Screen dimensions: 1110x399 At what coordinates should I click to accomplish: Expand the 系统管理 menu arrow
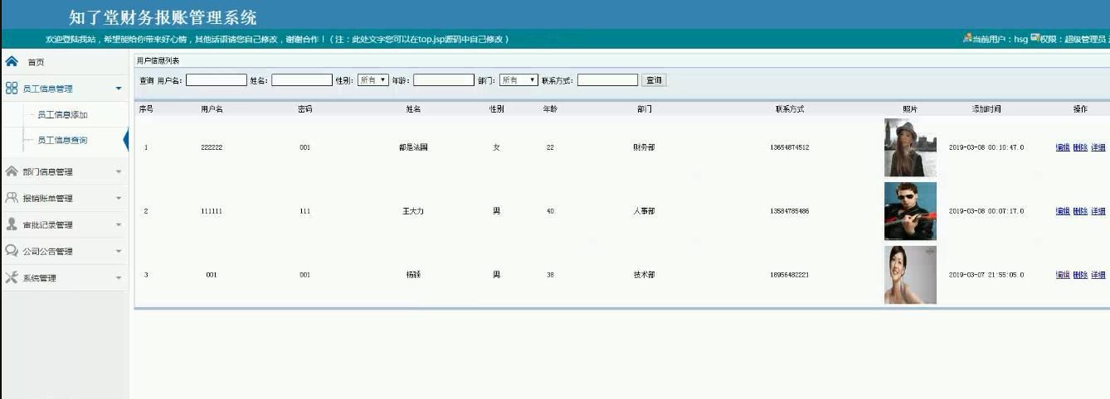point(119,278)
